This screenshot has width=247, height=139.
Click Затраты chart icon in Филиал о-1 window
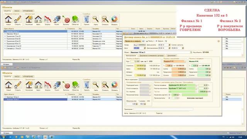pyautogui.click(x=47, y=19)
